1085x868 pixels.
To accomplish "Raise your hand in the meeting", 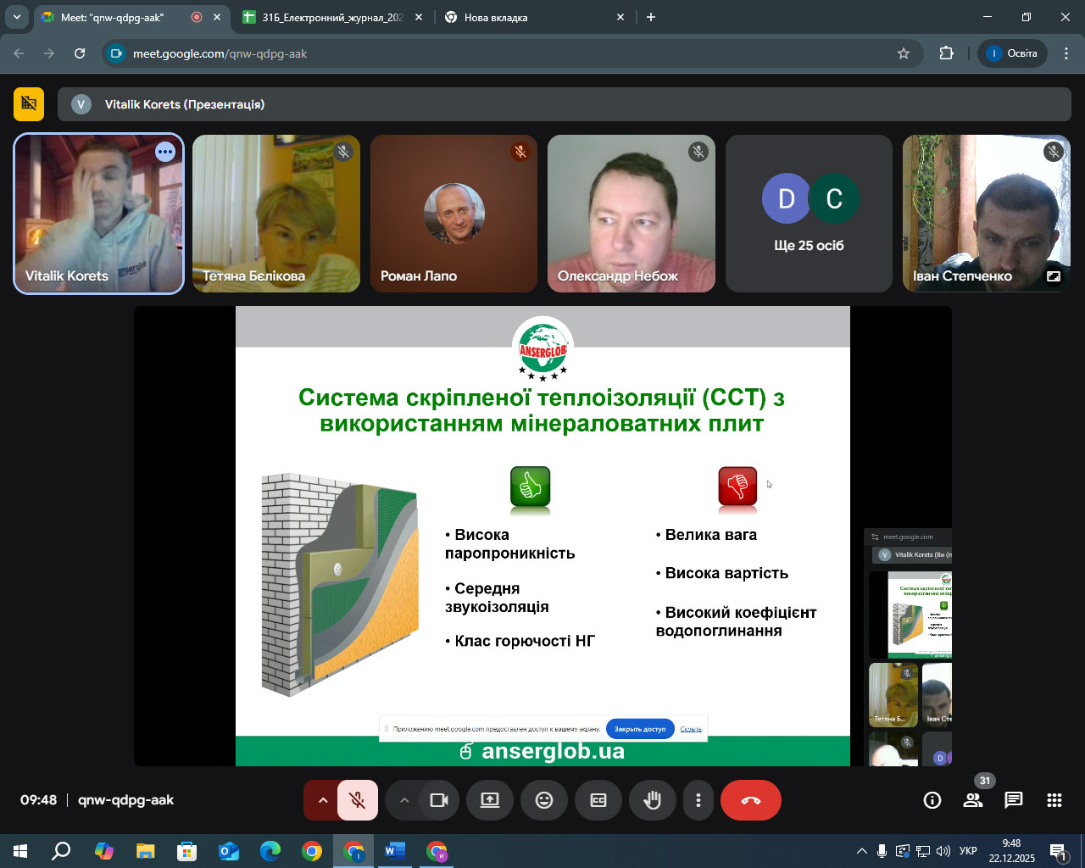I will coord(652,800).
